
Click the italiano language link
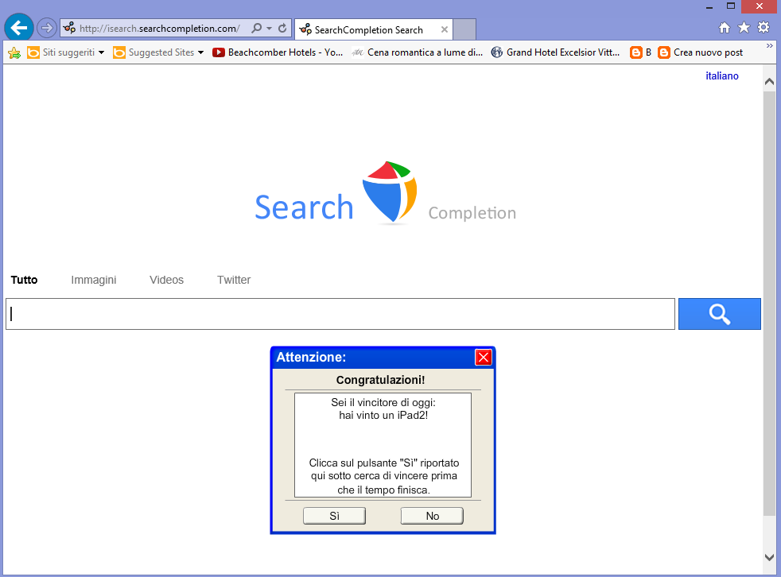721,76
